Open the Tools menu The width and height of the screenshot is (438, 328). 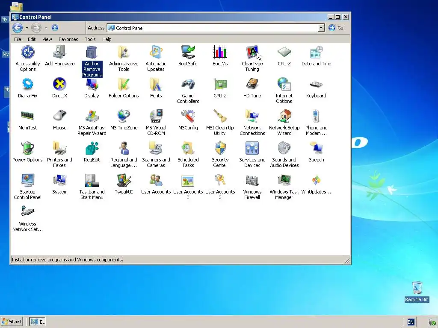click(90, 39)
